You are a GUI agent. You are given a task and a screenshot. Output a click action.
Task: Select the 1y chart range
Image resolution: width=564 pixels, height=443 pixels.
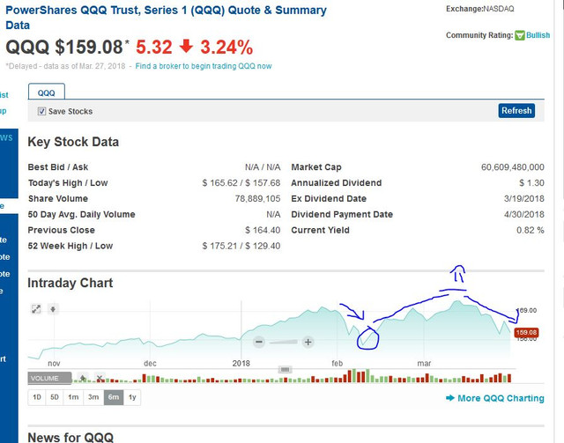pyautogui.click(x=132, y=397)
